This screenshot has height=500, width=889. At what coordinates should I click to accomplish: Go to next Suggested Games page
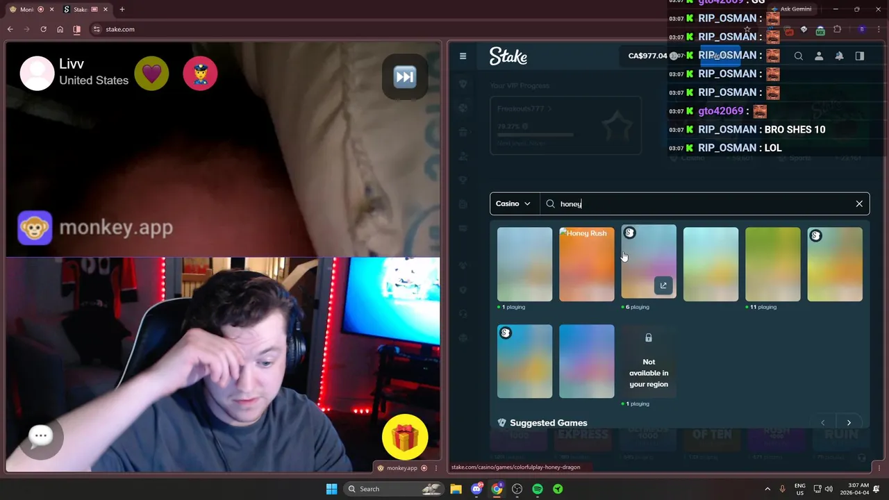pos(849,423)
